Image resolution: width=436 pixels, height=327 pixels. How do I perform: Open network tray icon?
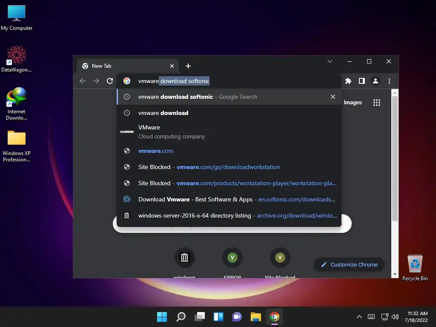pos(385,317)
